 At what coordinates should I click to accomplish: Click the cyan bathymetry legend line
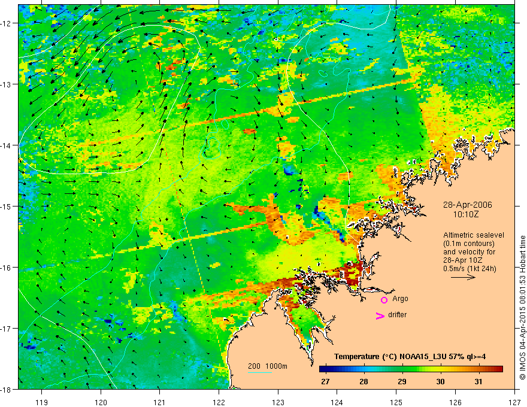[260, 372]
